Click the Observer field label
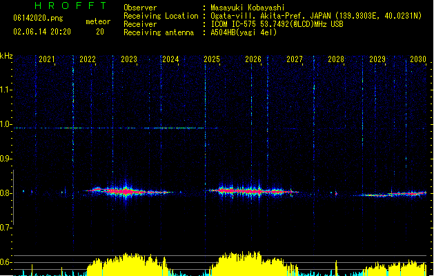This screenshot has width=434, height=276. pyautogui.click(x=140, y=8)
